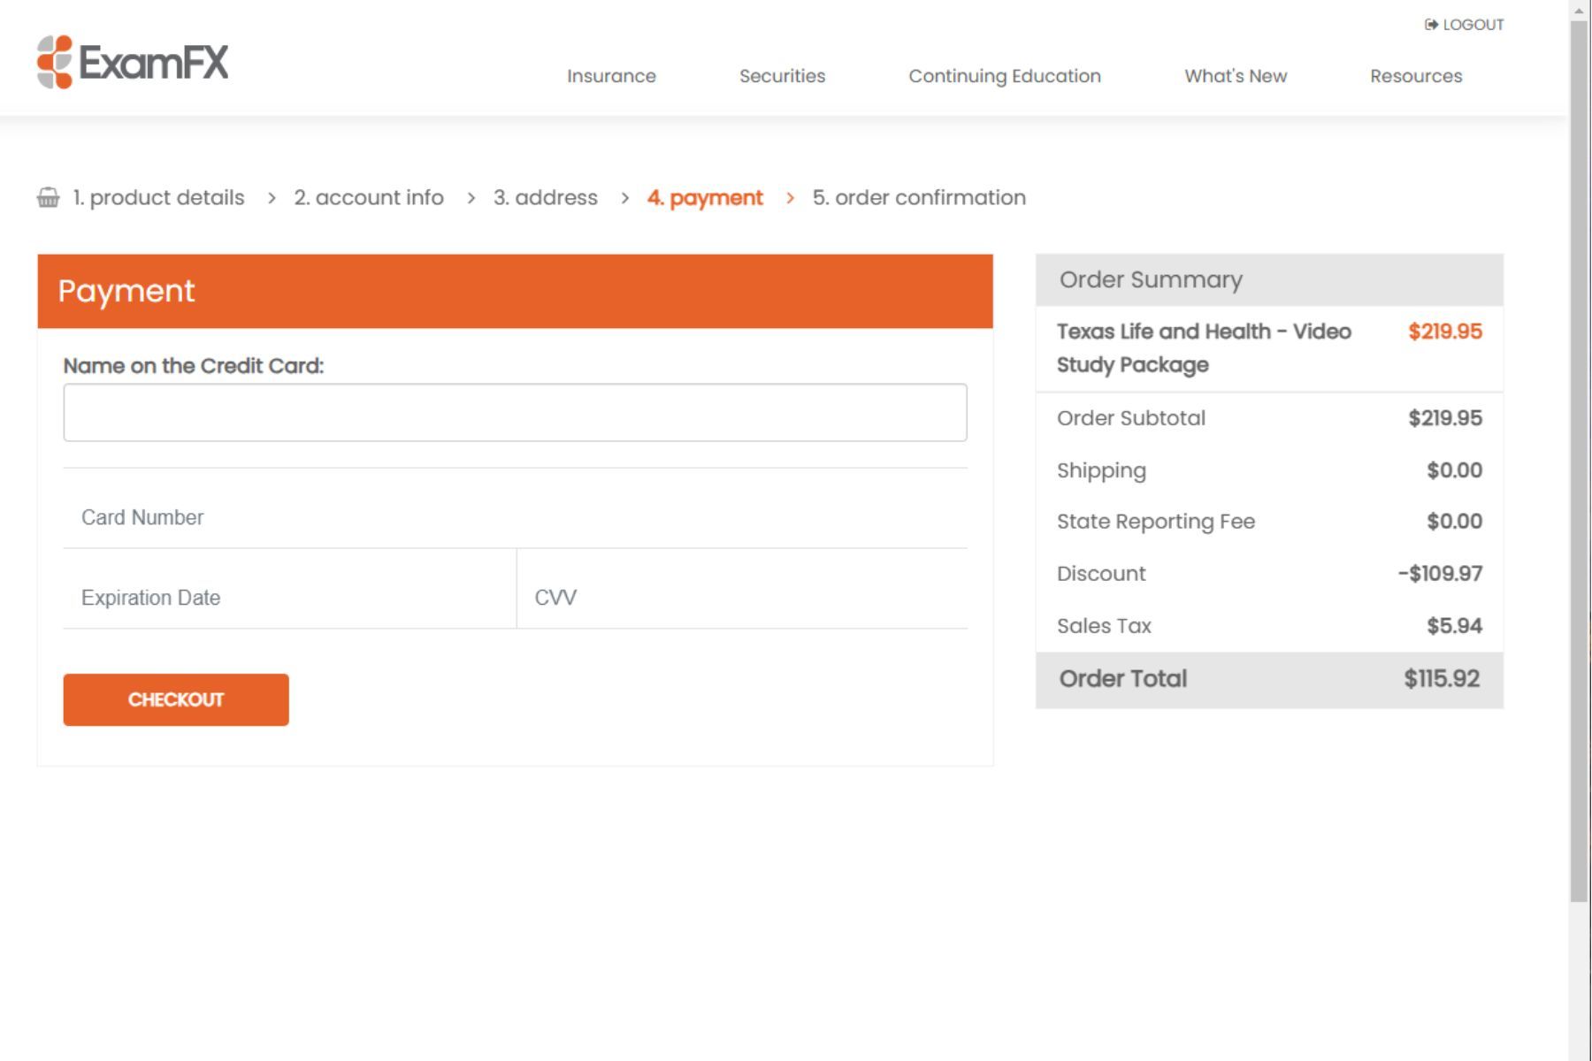Image resolution: width=1592 pixels, height=1061 pixels.
Task: Click the Expiration Date field
Action: click(289, 598)
